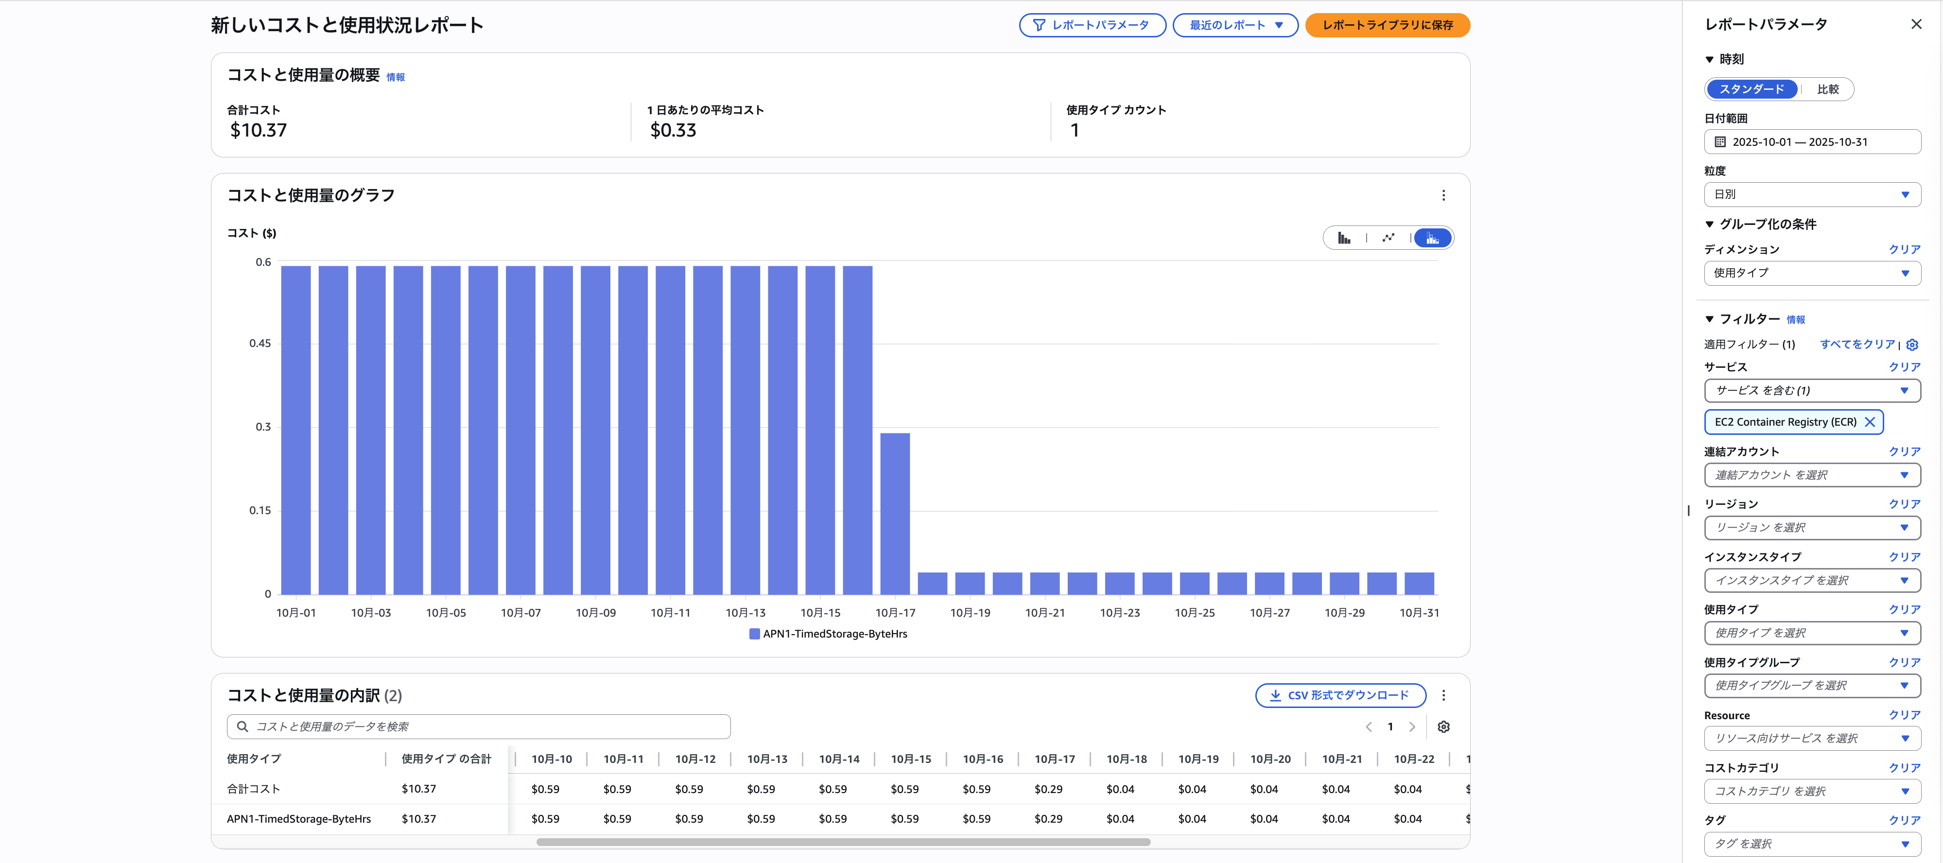Open the ディメンション dropdown showing 使用タイプ

pos(1812,273)
